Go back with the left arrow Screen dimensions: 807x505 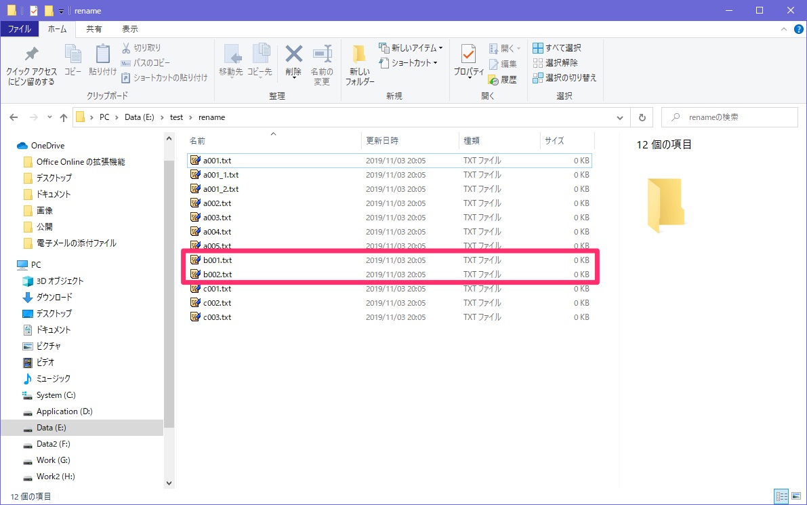click(14, 117)
